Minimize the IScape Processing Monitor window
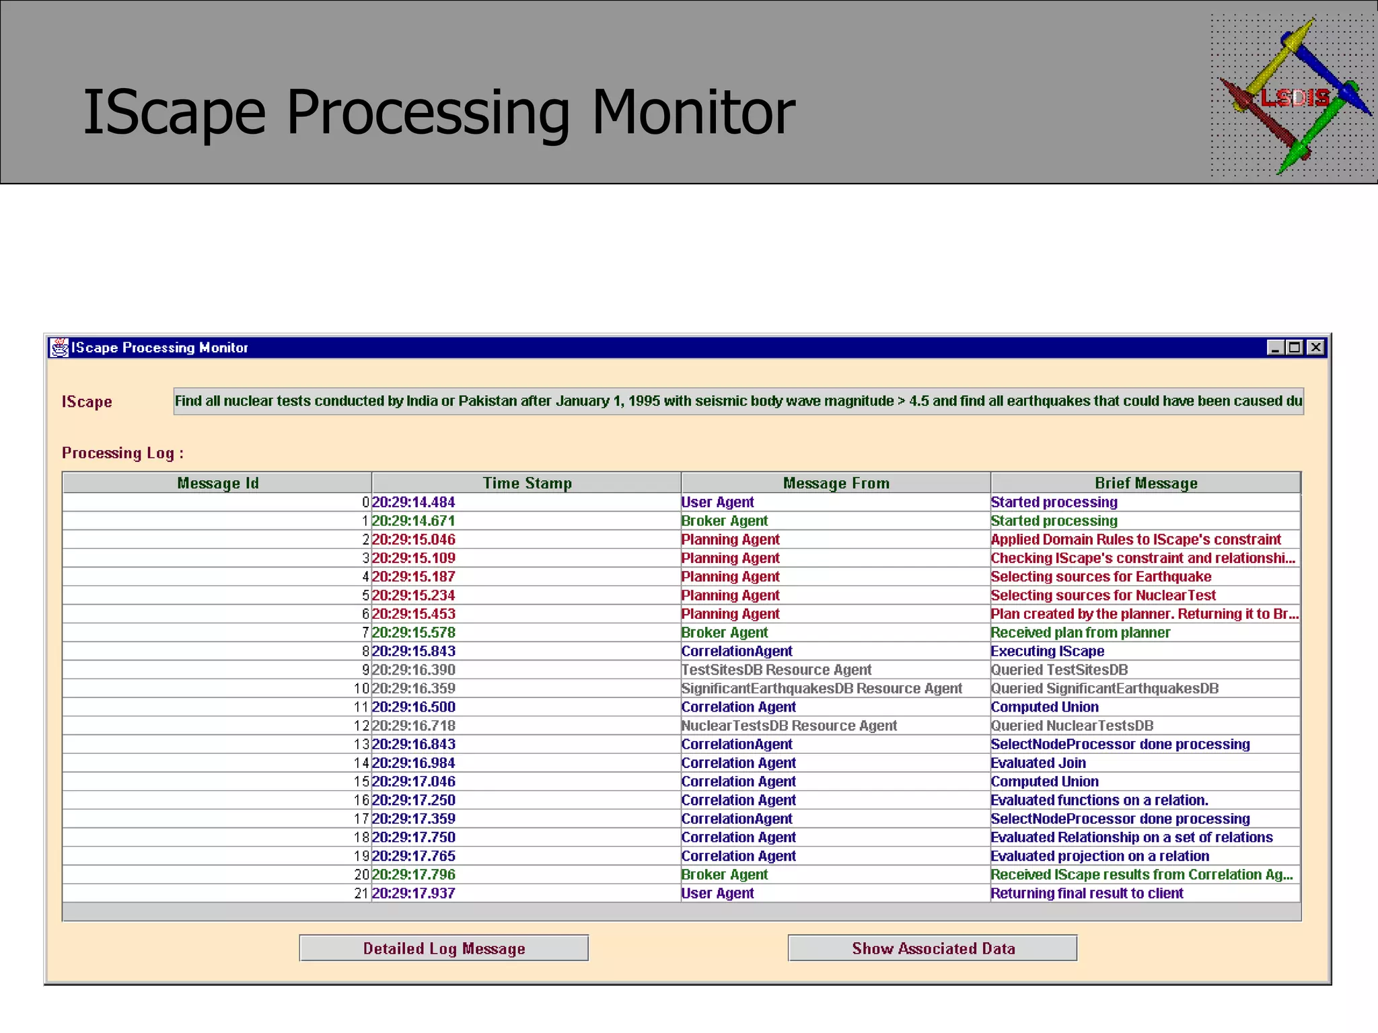1378x1033 pixels. click(1274, 348)
